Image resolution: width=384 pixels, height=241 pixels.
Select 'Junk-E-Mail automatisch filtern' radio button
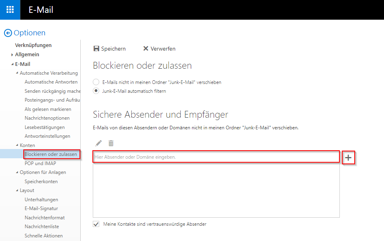(96, 91)
